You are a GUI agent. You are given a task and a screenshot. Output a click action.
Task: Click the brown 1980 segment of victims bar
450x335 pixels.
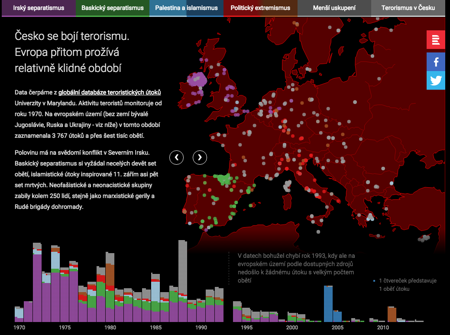pyautogui.click(x=110, y=275)
